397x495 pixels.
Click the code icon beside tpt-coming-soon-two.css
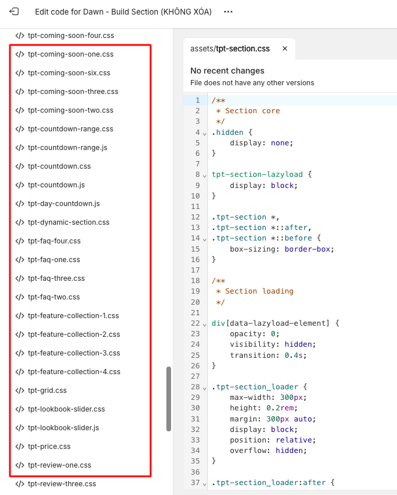20,110
